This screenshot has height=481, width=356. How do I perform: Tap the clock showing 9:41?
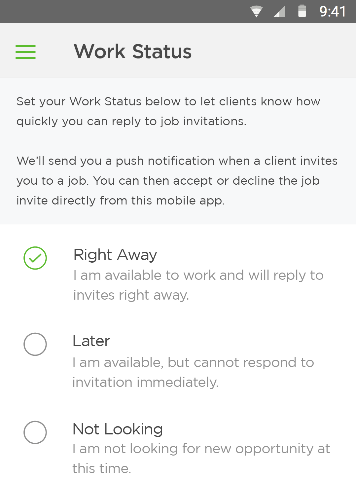pyautogui.click(x=333, y=11)
